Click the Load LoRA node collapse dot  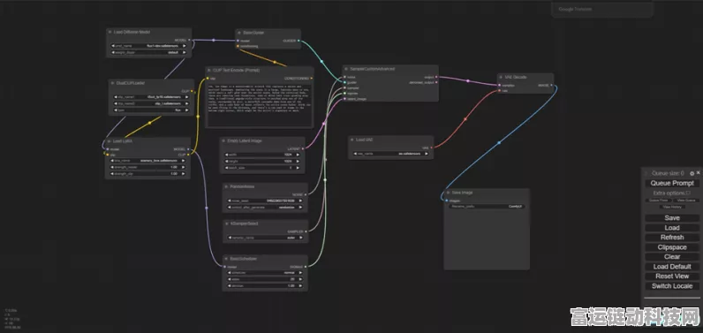(109, 140)
